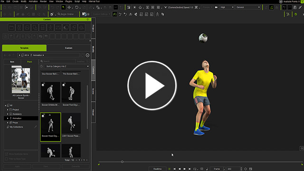Open the General render mode dropdown
The width and height of the screenshot is (304, 171).
pos(248,8)
